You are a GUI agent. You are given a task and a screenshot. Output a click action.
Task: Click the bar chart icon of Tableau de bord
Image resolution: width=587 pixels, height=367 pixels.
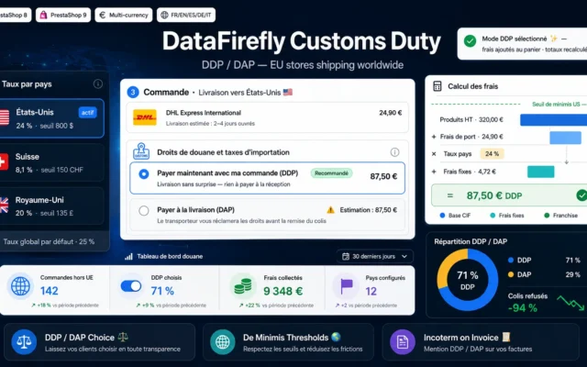tap(128, 257)
